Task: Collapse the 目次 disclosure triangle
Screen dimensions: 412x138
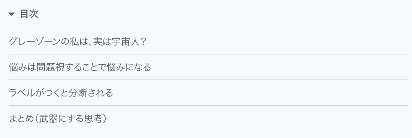Action: (x=12, y=14)
